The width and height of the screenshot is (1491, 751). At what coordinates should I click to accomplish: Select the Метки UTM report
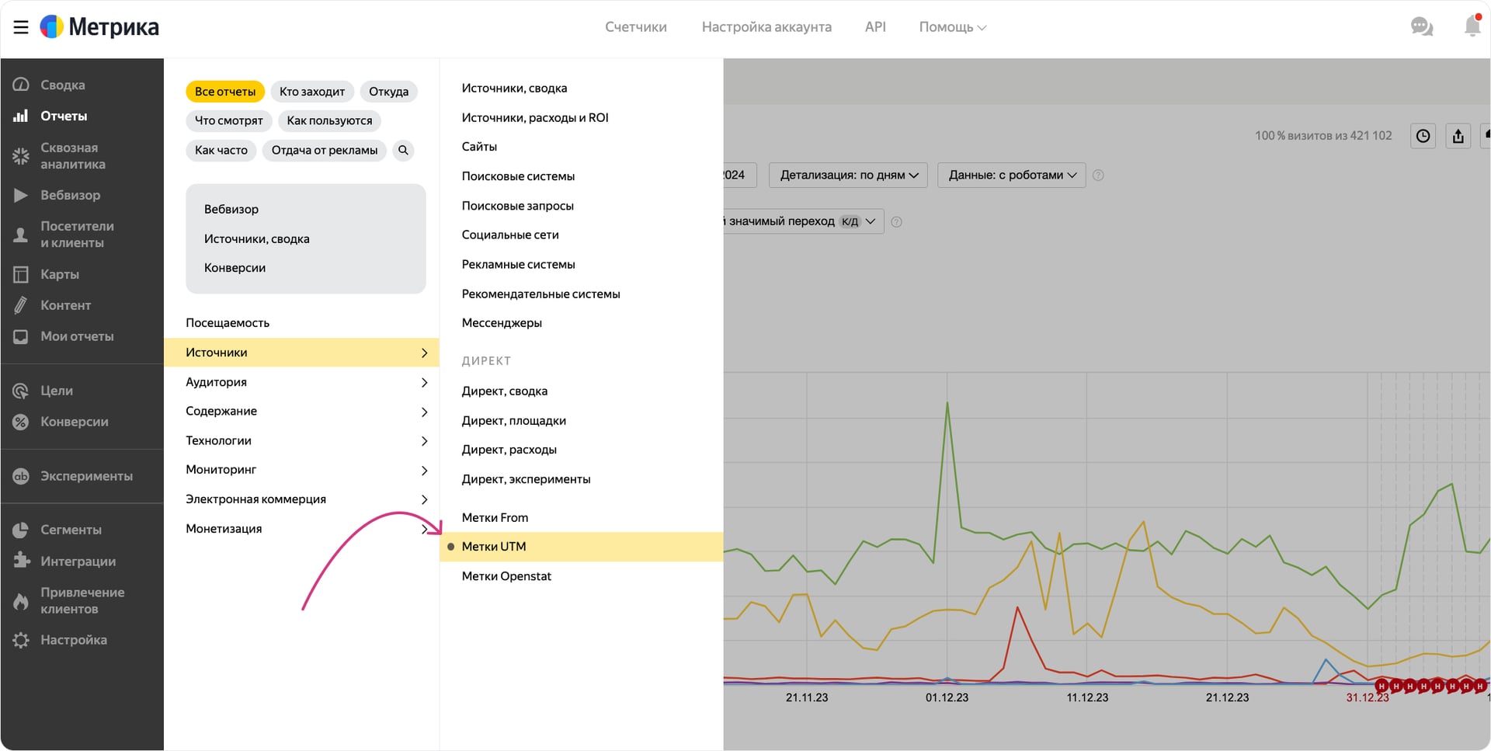494,547
